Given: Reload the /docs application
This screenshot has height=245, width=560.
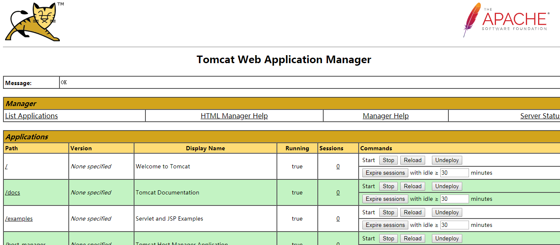Looking at the screenshot, I should pos(413,186).
